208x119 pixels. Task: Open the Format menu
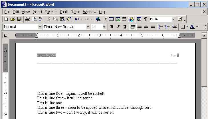click(51, 12)
